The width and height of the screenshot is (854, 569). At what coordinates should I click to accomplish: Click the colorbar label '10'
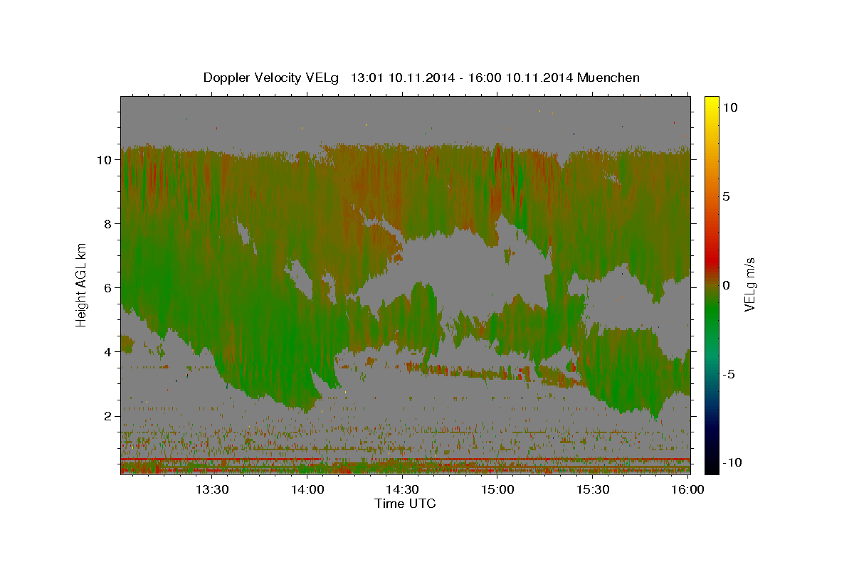(730, 107)
